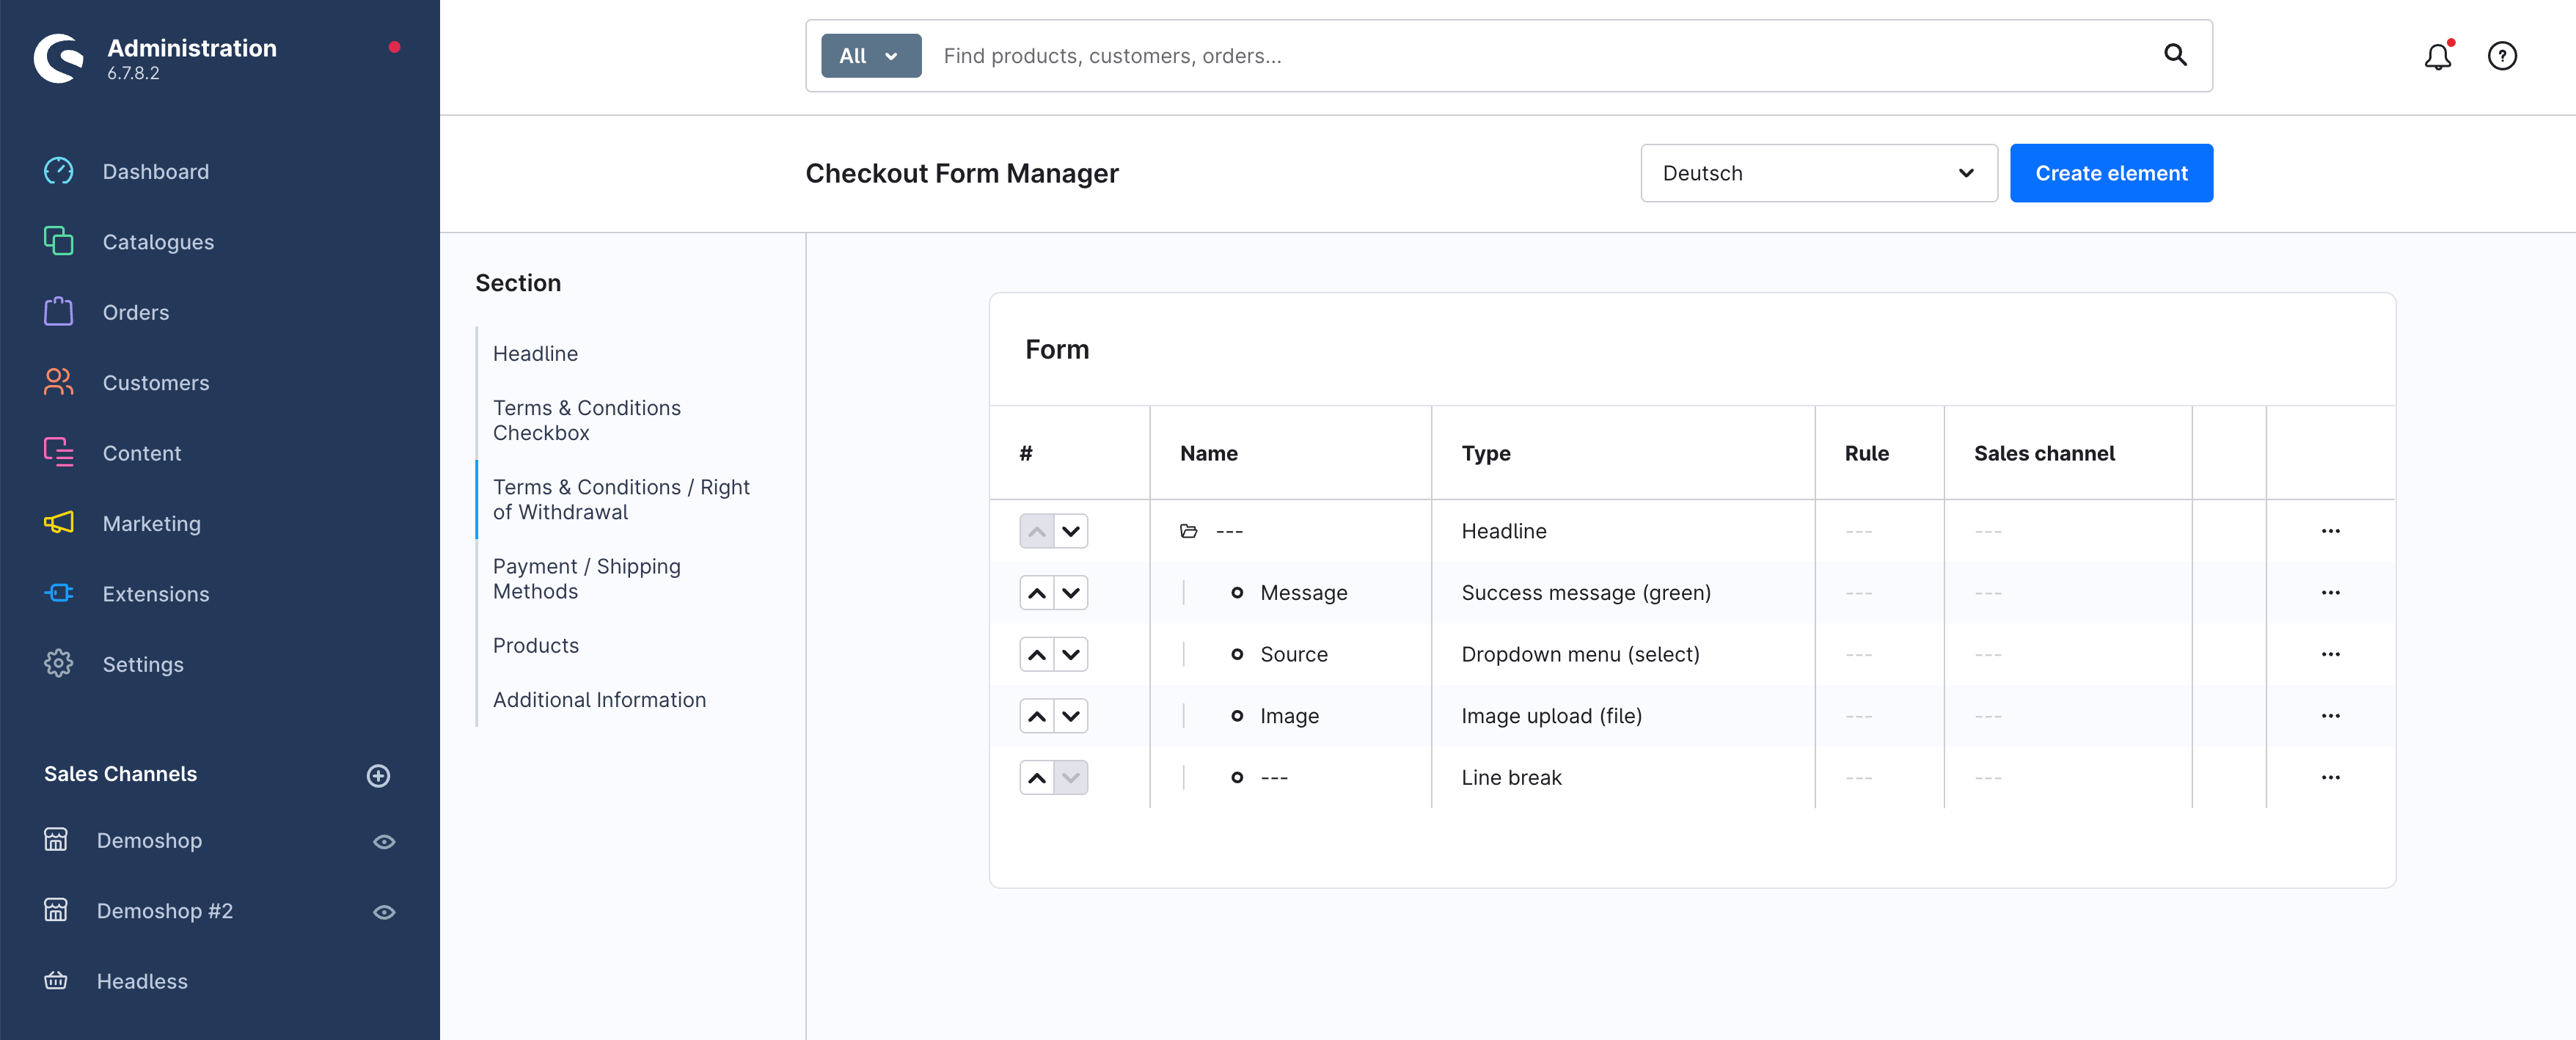The image size is (2576, 1040).
Task: Open the notification bell
Action: pyautogui.click(x=2438, y=56)
